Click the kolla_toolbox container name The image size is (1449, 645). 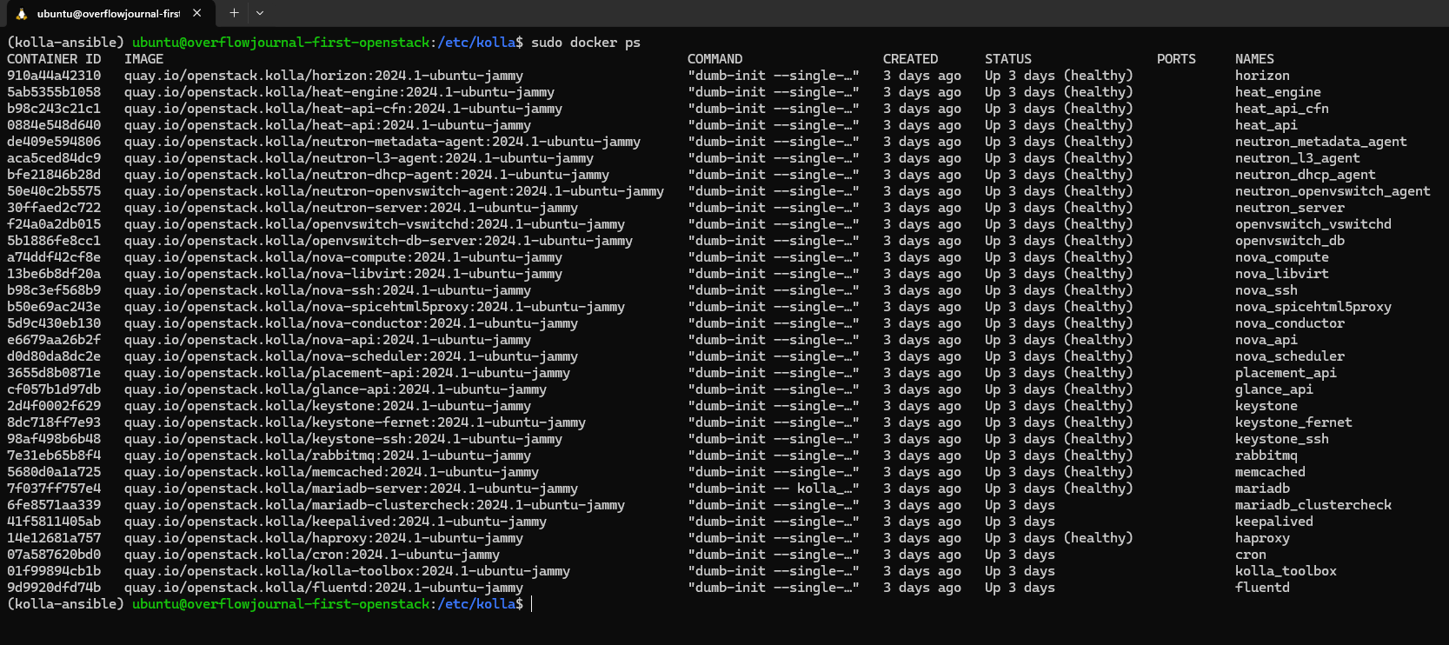click(1286, 571)
